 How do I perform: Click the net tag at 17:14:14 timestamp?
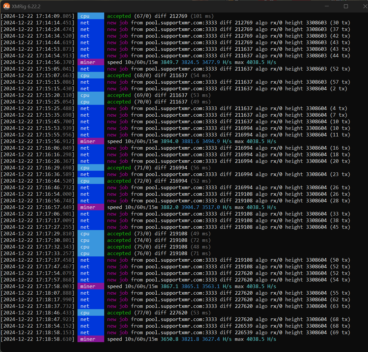[x=85, y=23]
